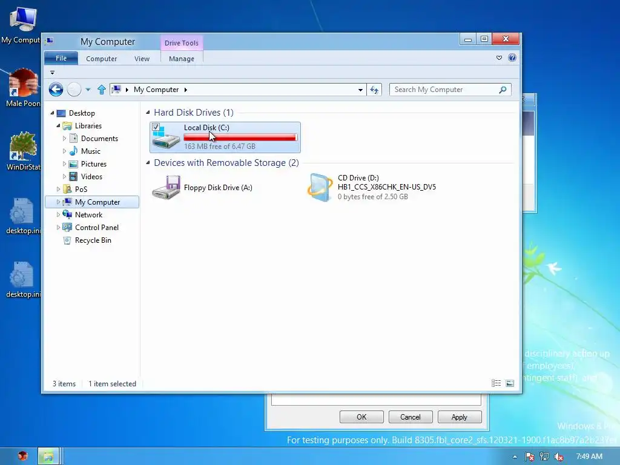Open the Quick Access Toolbar dropdown
620x465 pixels.
click(52, 73)
